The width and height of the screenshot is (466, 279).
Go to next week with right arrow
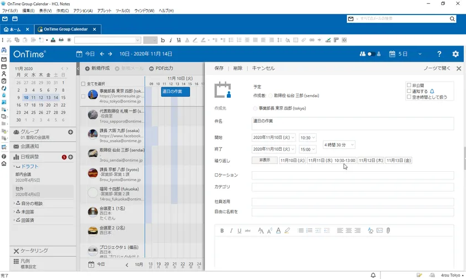[x=111, y=54]
